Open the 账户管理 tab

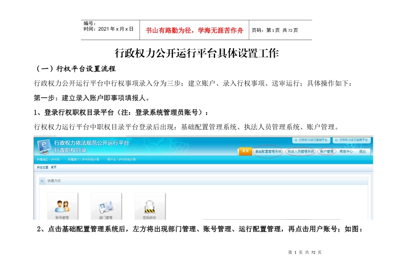coord(326,151)
